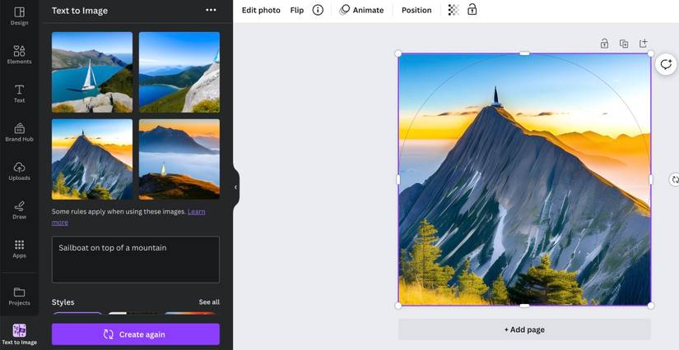Select the rocky cliff over blue bay thumbnail
Image resolution: width=679 pixels, height=350 pixels.
[179, 72]
